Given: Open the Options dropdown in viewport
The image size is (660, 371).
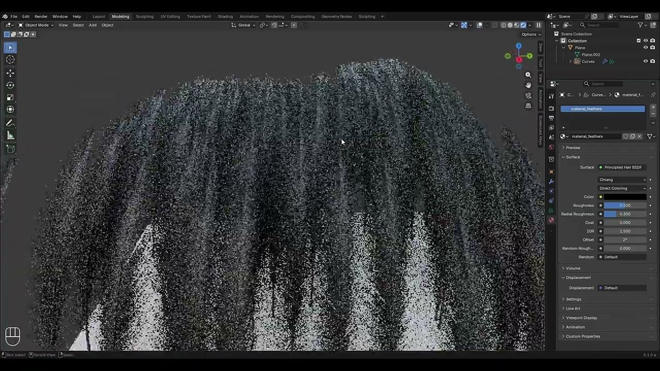Looking at the screenshot, I should point(531,35).
